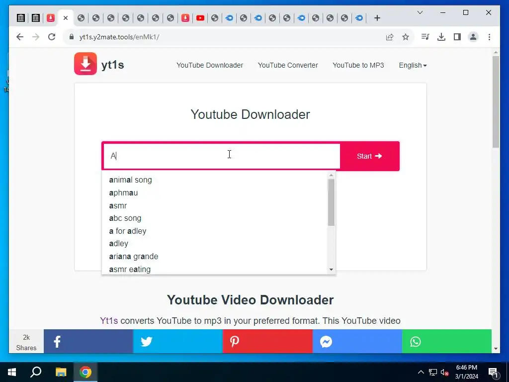This screenshot has height=382, width=509.
Task: Click the address bar URL
Action: click(119, 37)
